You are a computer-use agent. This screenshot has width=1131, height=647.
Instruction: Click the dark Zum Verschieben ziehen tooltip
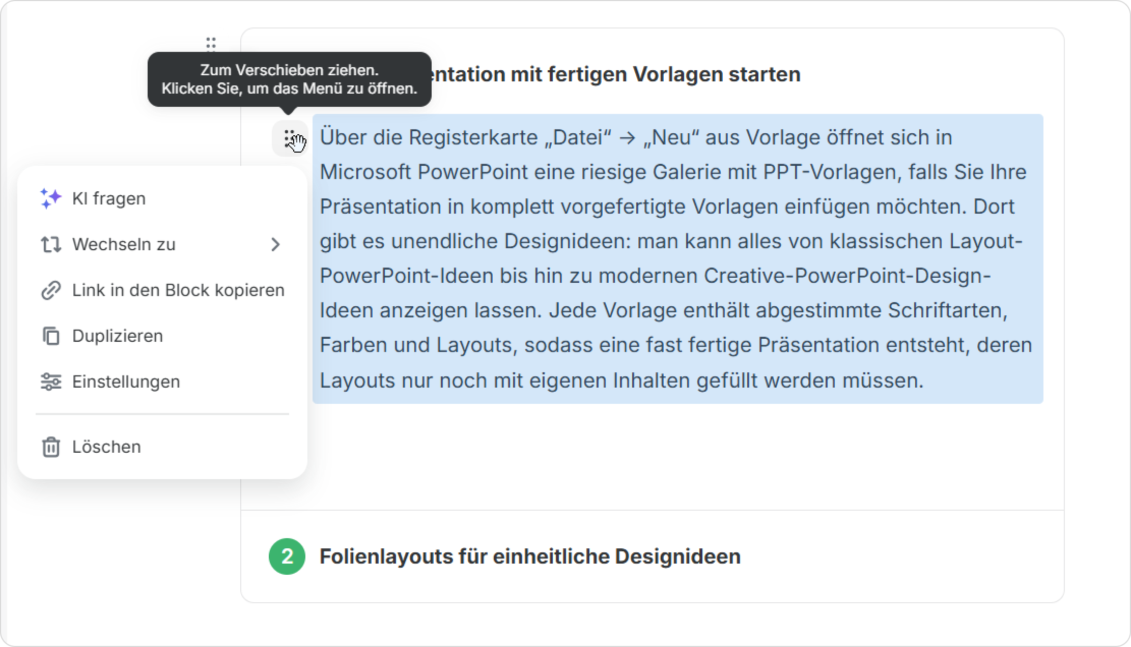click(289, 79)
